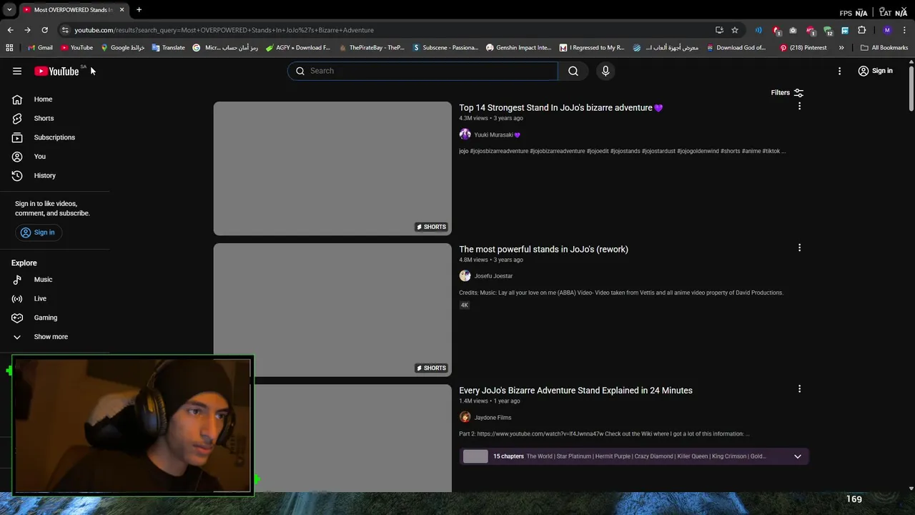Open (218) Pinterest bookmark
Screen dimensions: 915x515
[803, 48]
